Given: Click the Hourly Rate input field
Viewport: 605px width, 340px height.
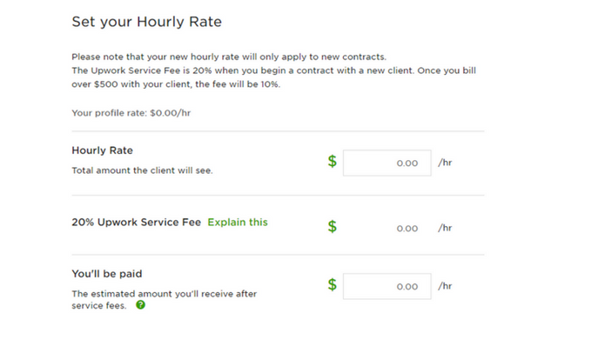Looking at the screenshot, I should click(x=387, y=163).
